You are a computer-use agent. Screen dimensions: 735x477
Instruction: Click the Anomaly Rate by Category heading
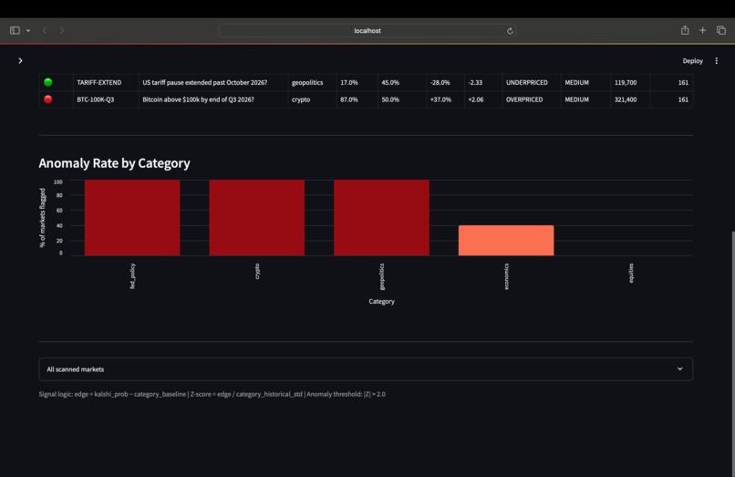tap(114, 163)
